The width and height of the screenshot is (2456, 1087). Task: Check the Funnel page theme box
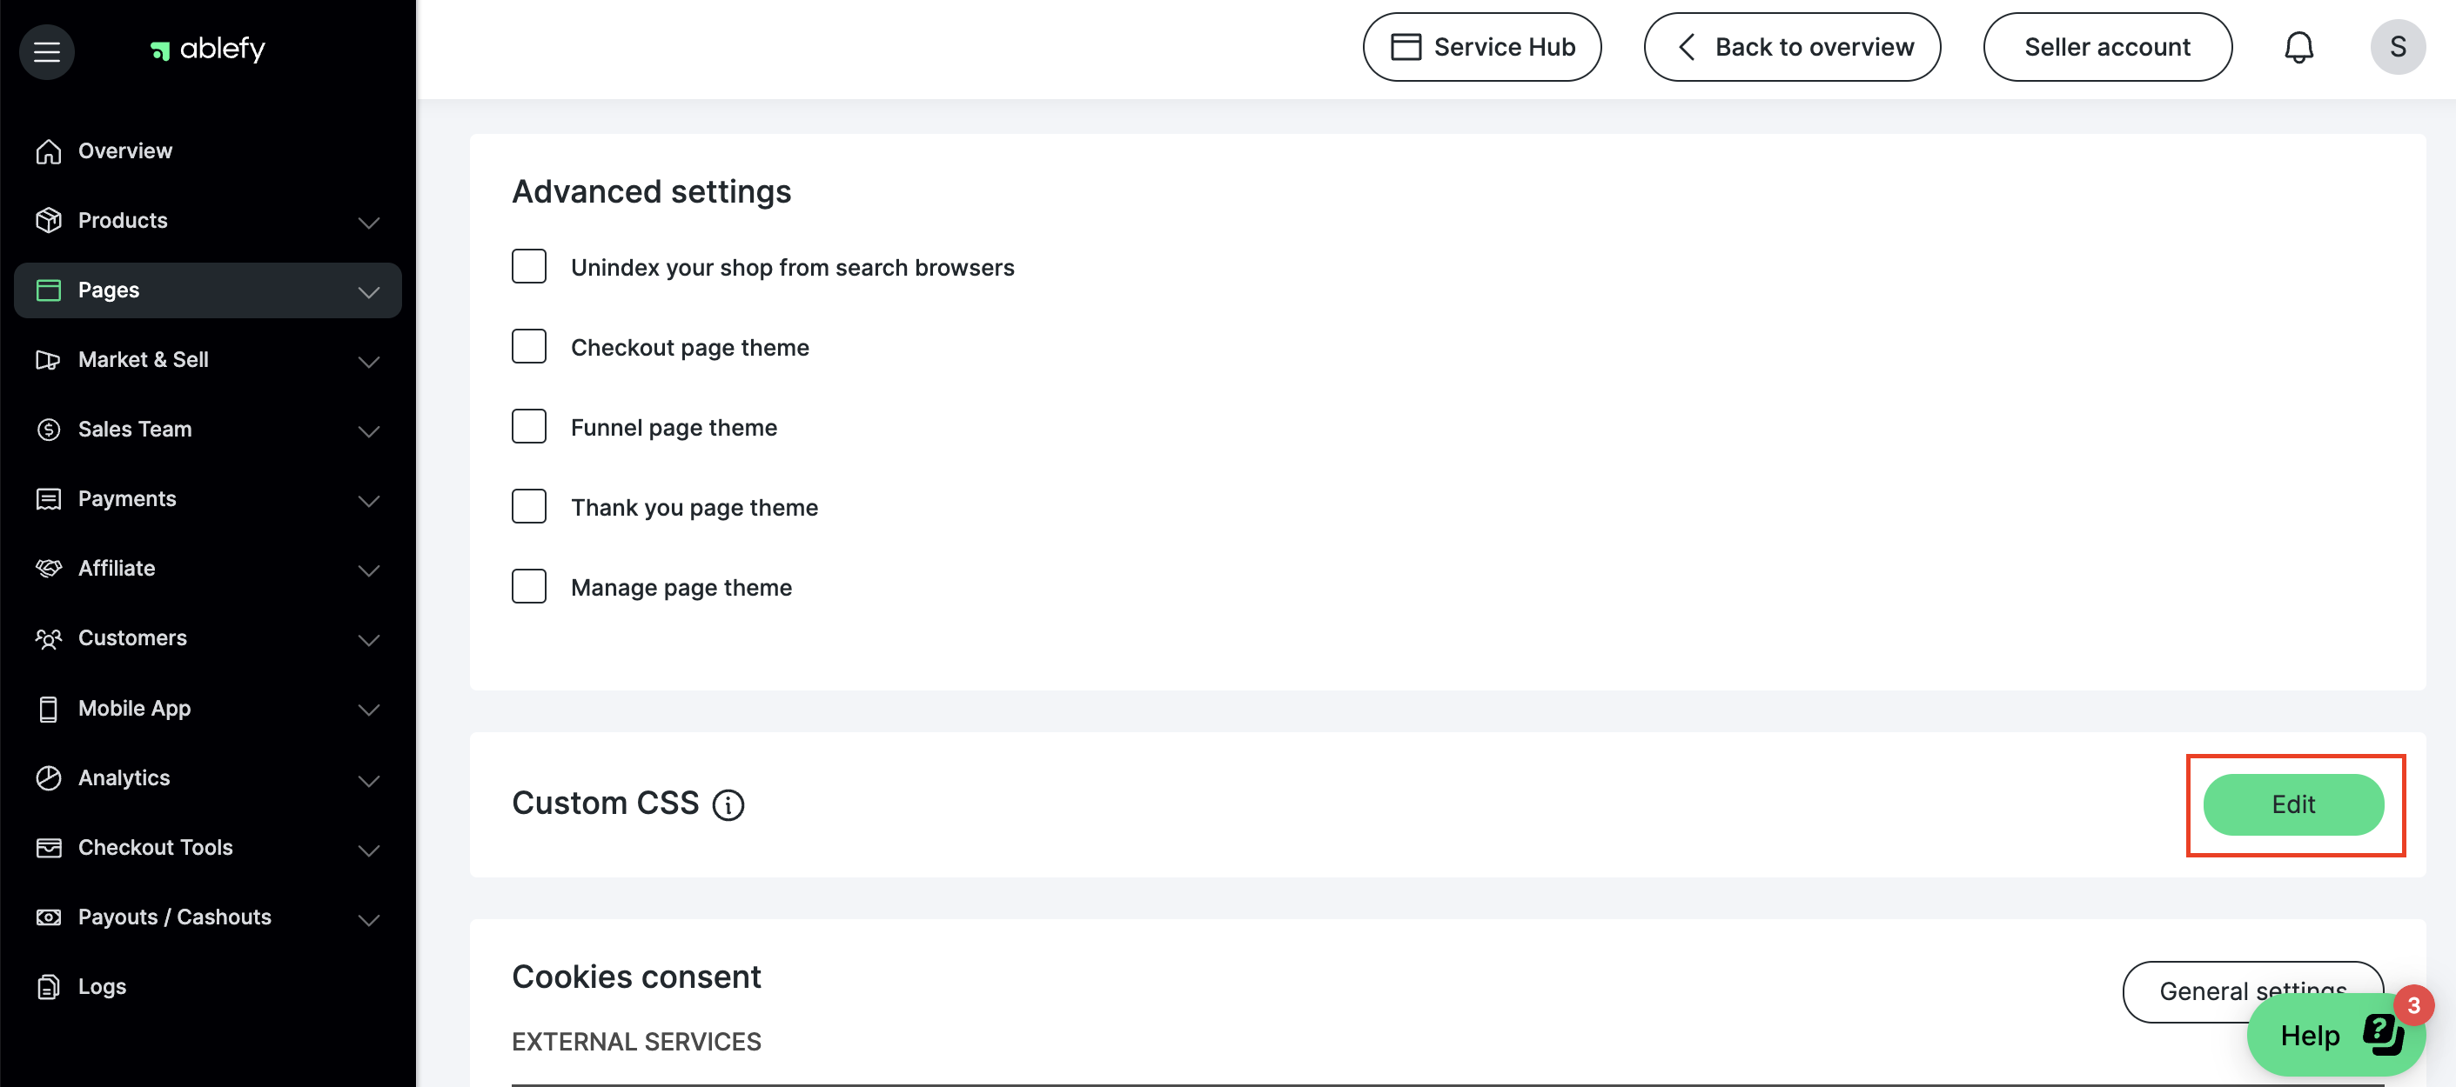pyautogui.click(x=529, y=427)
